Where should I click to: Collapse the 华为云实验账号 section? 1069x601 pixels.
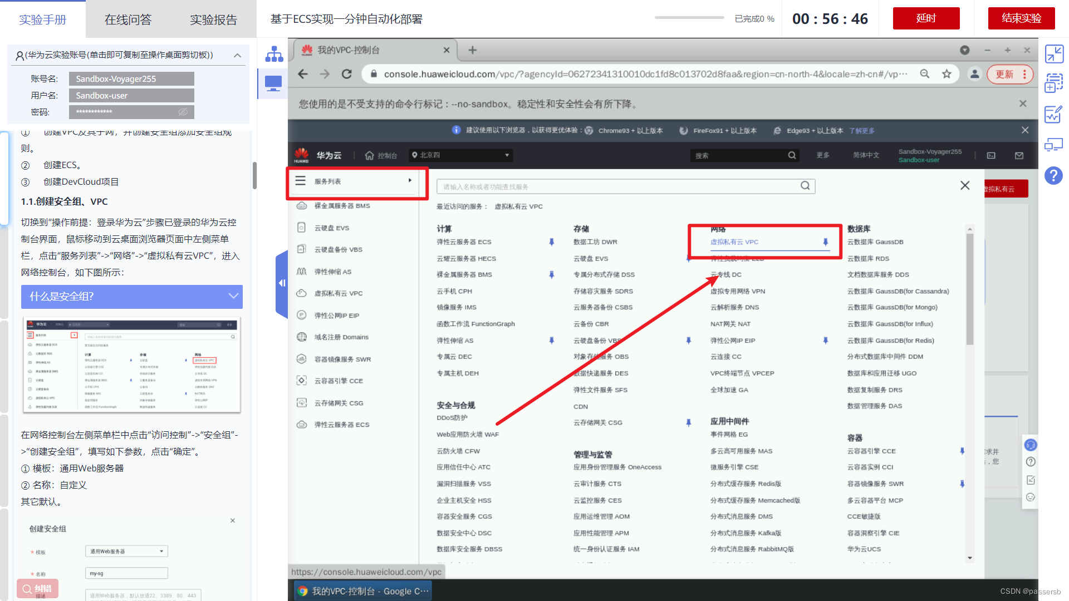[x=238, y=55]
